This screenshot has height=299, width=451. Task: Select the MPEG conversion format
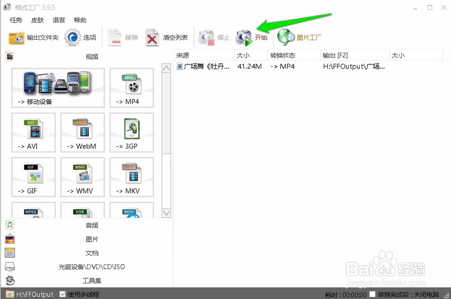[x=33, y=210]
